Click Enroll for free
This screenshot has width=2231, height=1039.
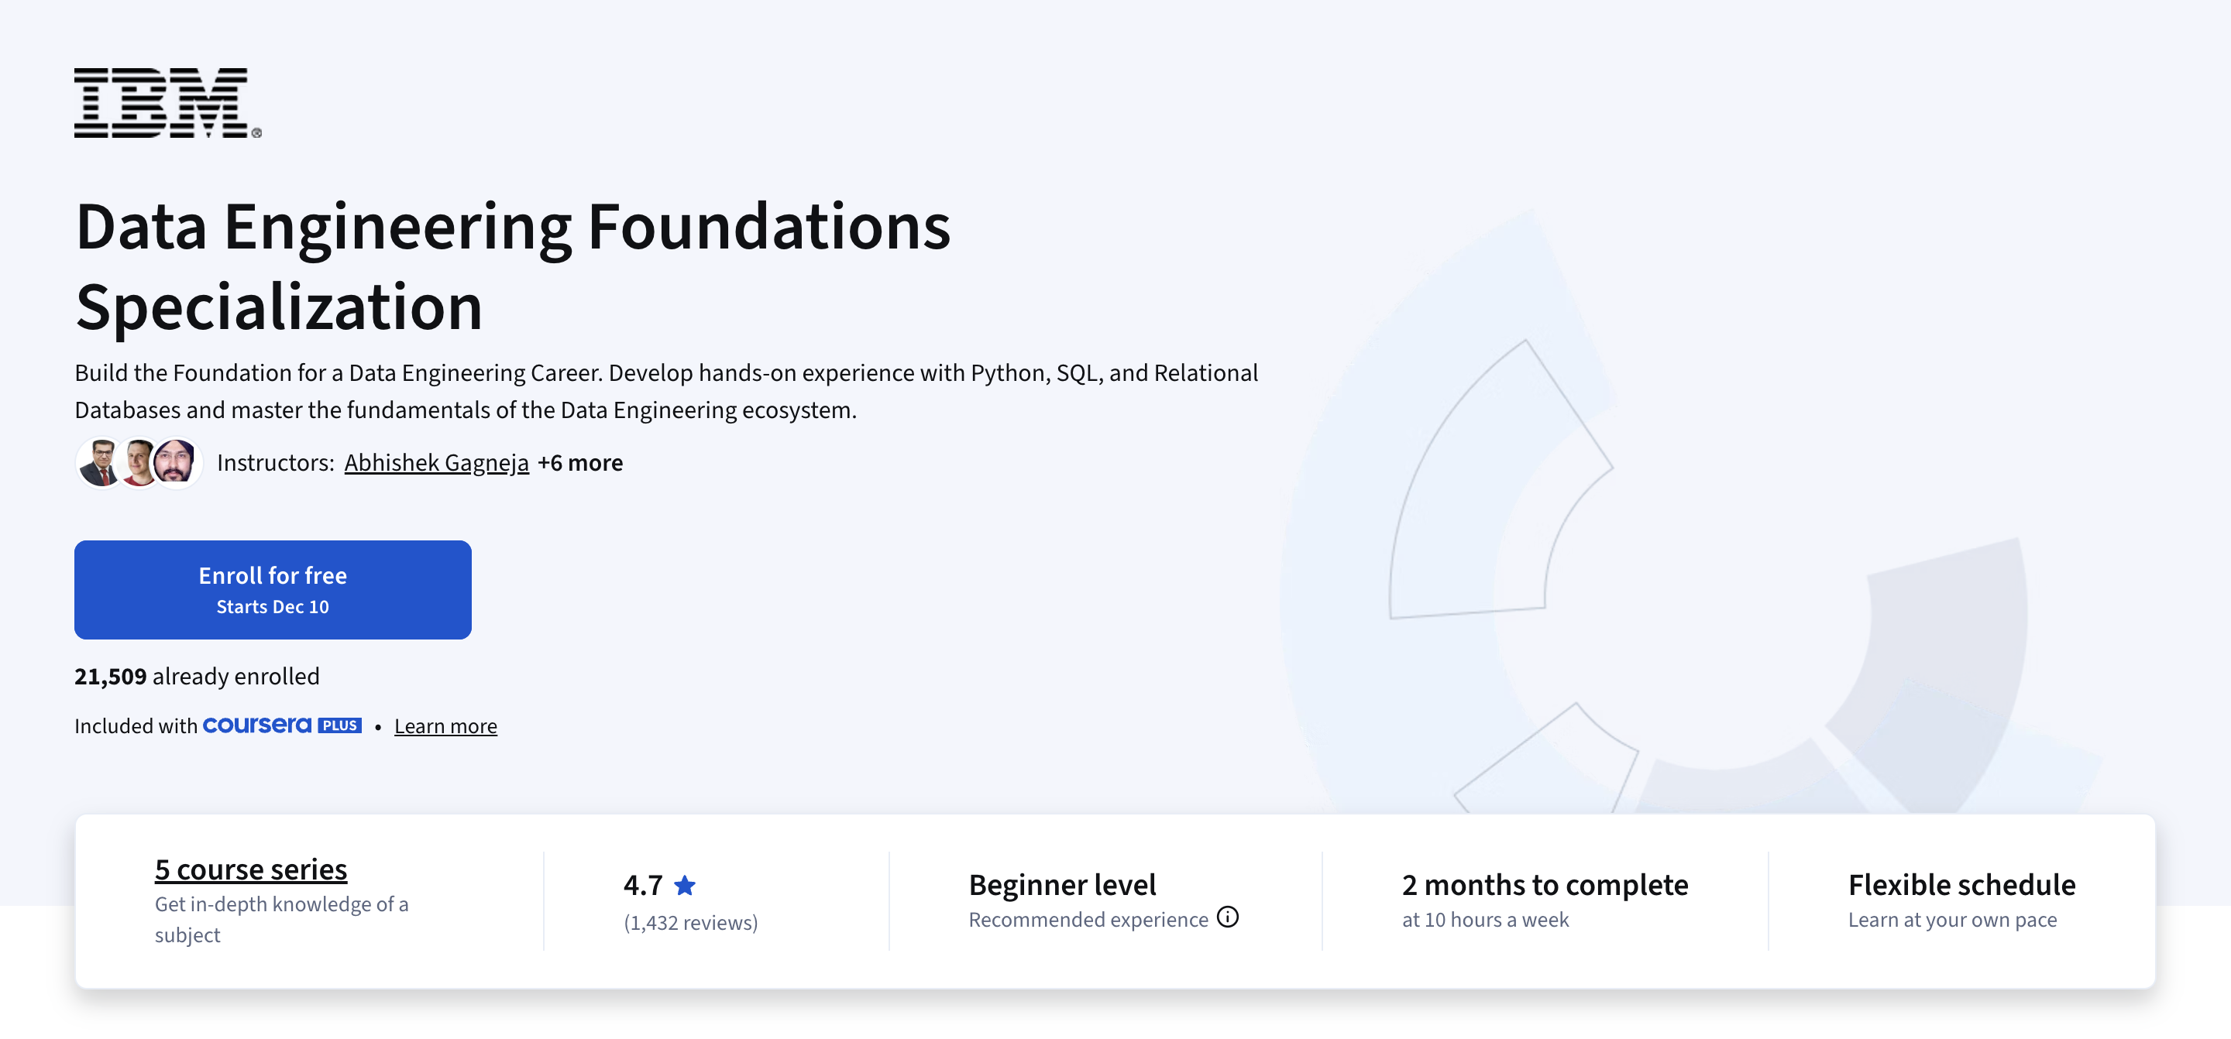tap(272, 588)
